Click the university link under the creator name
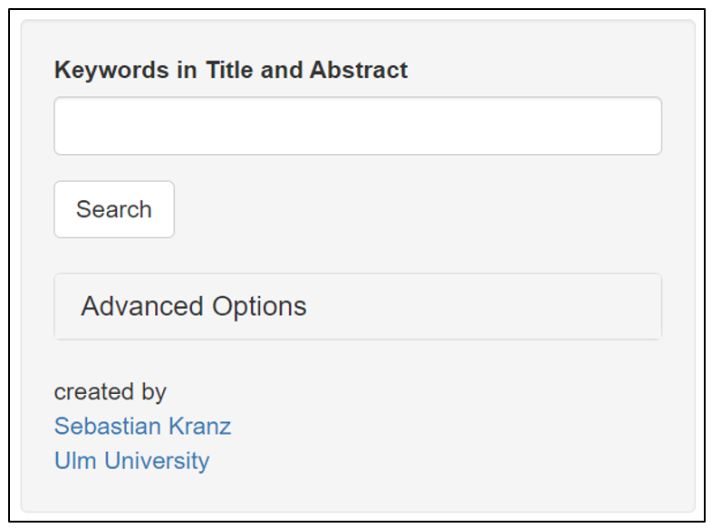This screenshot has height=528, width=712. [131, 460]
